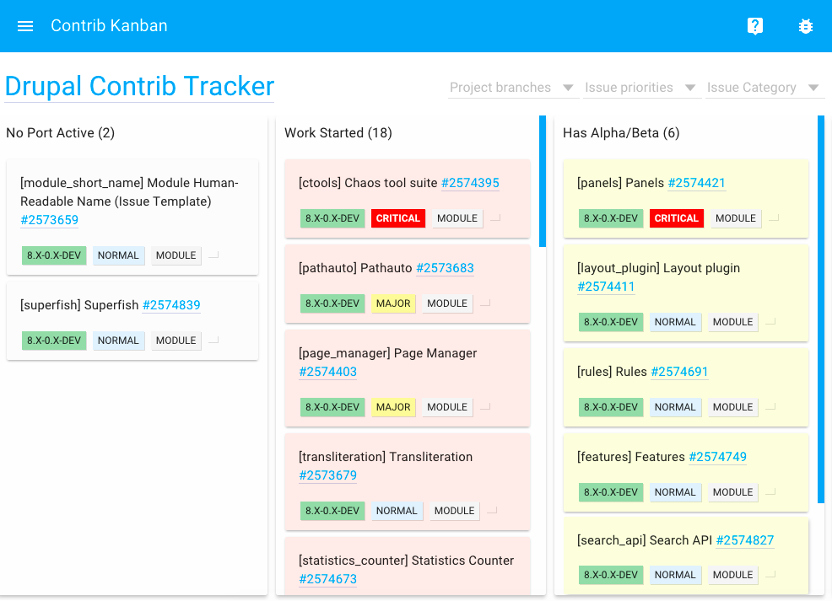This screenshot has height=601, width=832.
Task: Click the Work Started column scrollbar
Action: (x=543, y=181)
